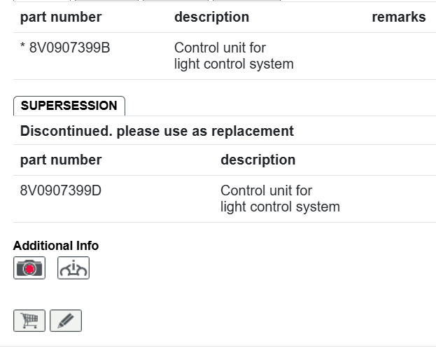Click supersession table 'description' header

[258, 160]
